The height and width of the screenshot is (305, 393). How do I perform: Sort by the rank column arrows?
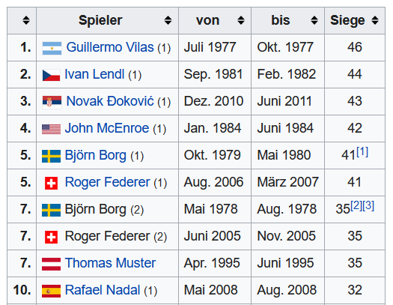coord(26,20)
